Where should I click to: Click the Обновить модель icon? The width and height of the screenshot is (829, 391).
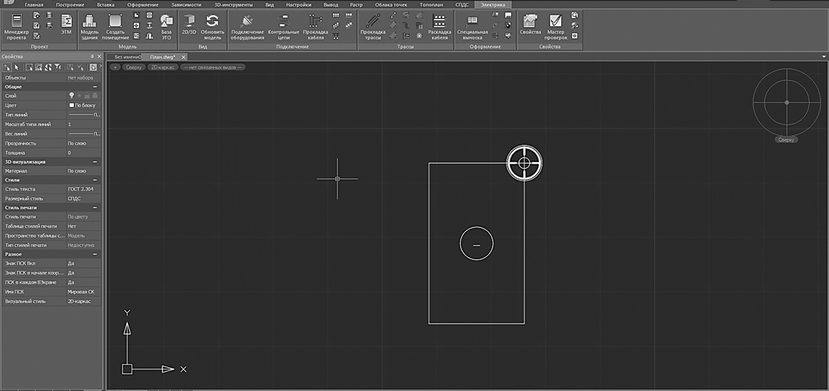click(212, 25)
